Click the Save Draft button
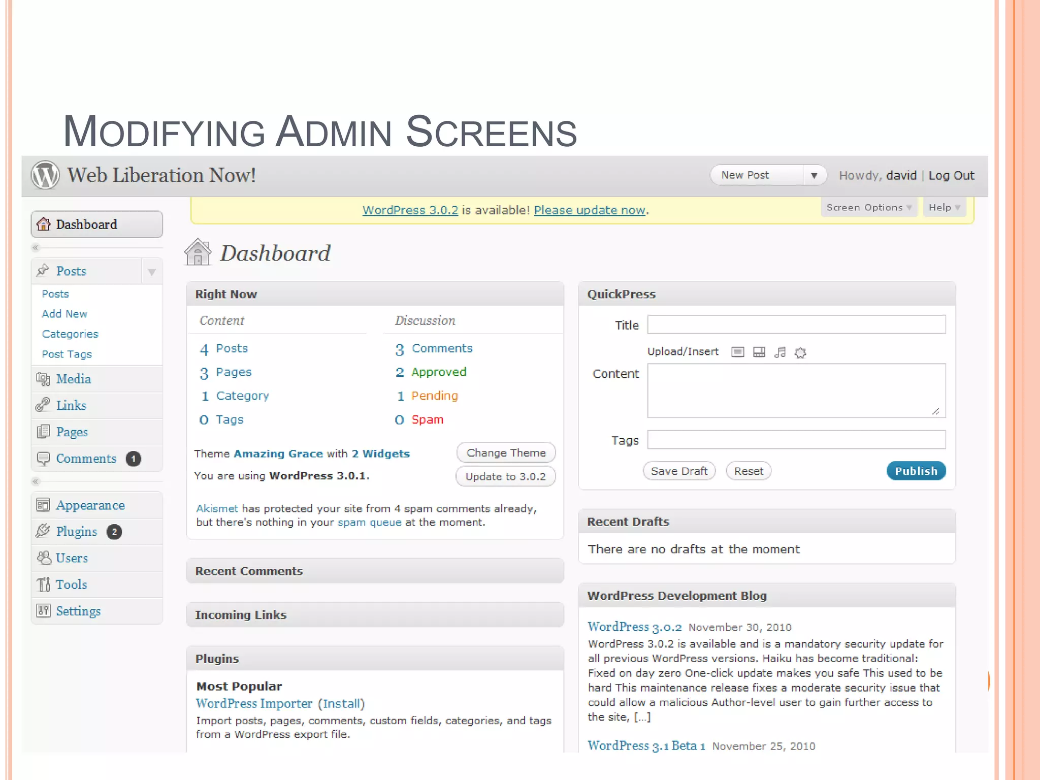This screenshot has height=780, width=1040. click(x=679, y=471)
